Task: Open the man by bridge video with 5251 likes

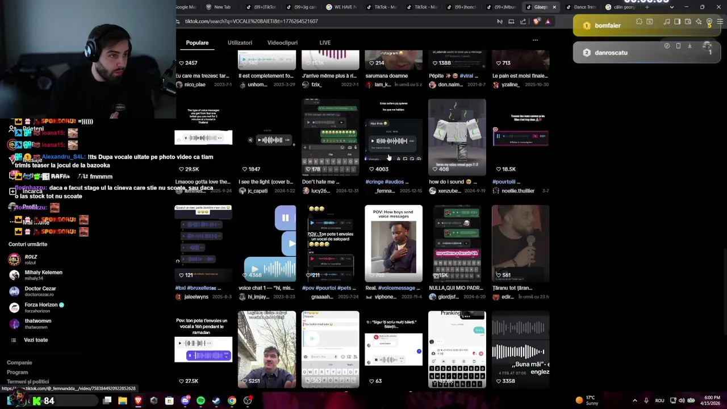Action: point(267,349)
